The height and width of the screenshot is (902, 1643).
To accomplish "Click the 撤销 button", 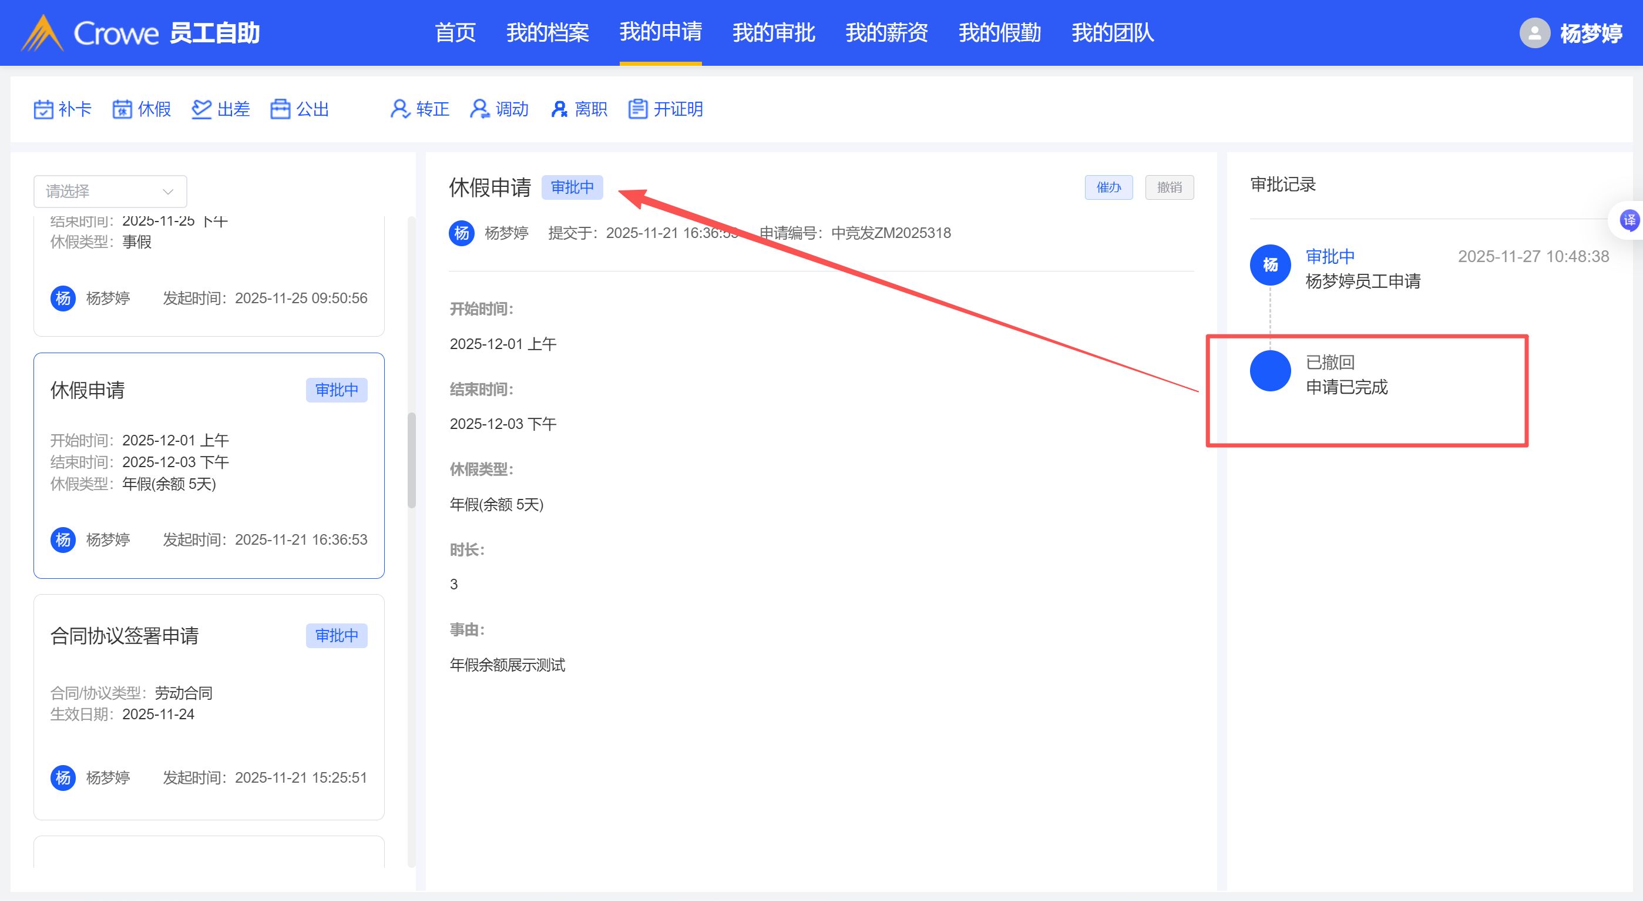I will pyautogui.click(x=1168, y=187).
